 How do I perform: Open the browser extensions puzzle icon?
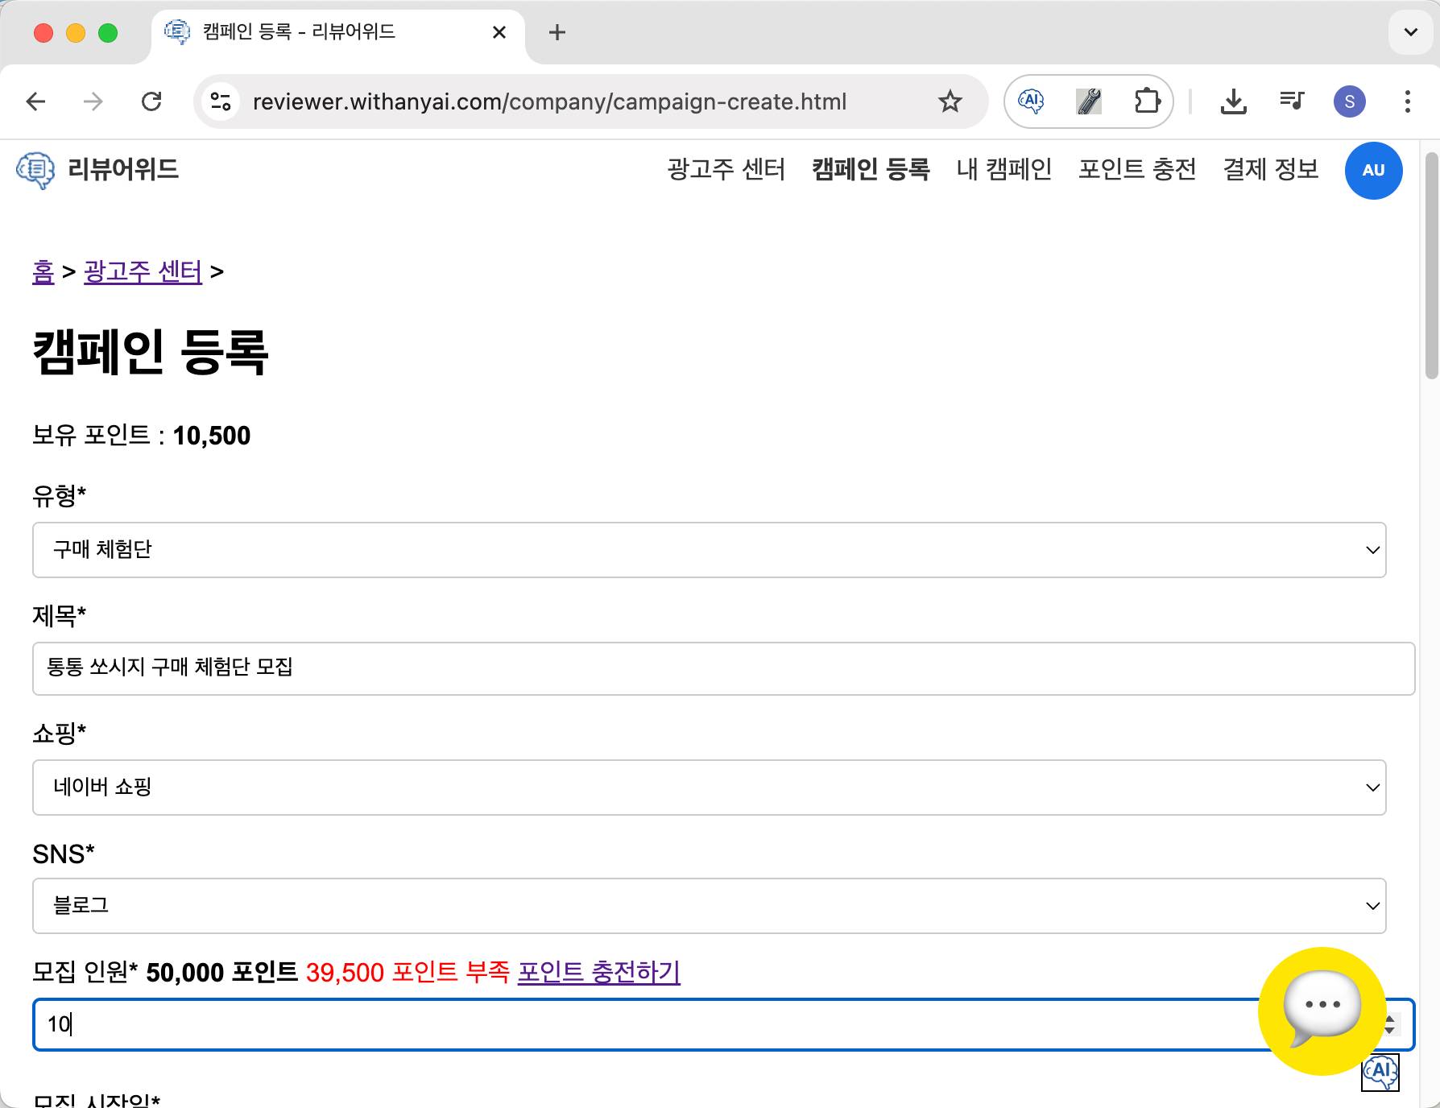pos(1146,101)
